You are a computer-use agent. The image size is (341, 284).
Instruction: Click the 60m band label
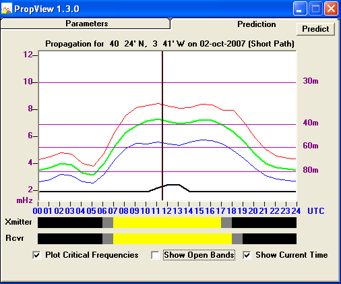pos(311,146)
